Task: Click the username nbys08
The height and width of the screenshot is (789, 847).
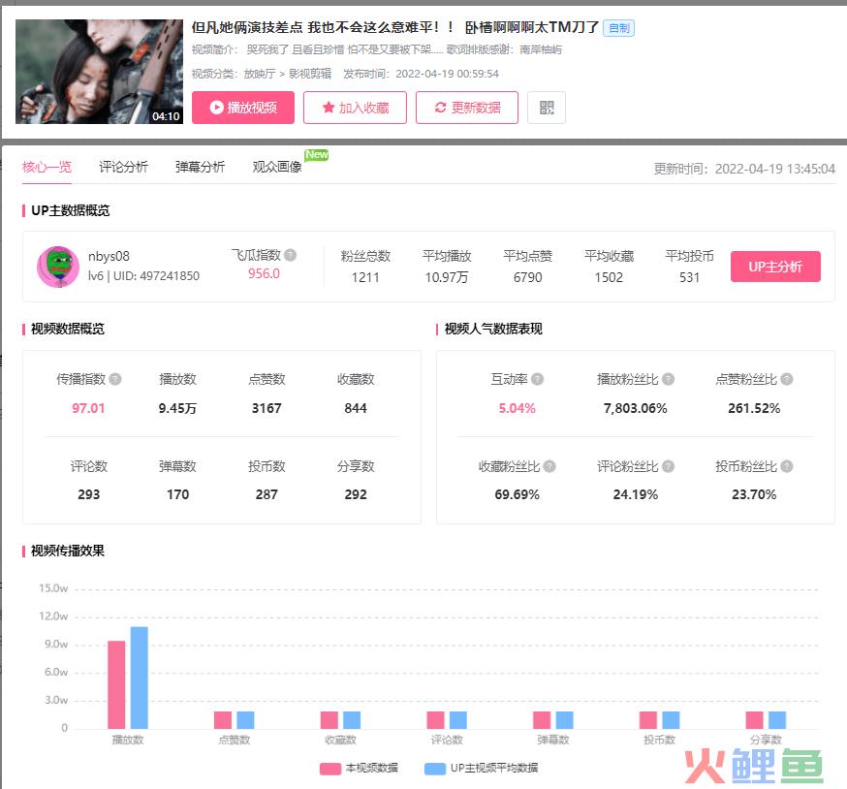Action: [x=110, y=256]
